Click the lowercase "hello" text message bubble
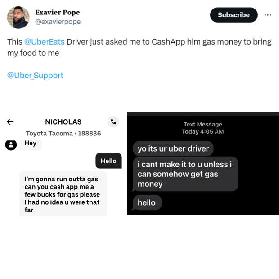Screen dimensions: 279x279 (147, 202)
